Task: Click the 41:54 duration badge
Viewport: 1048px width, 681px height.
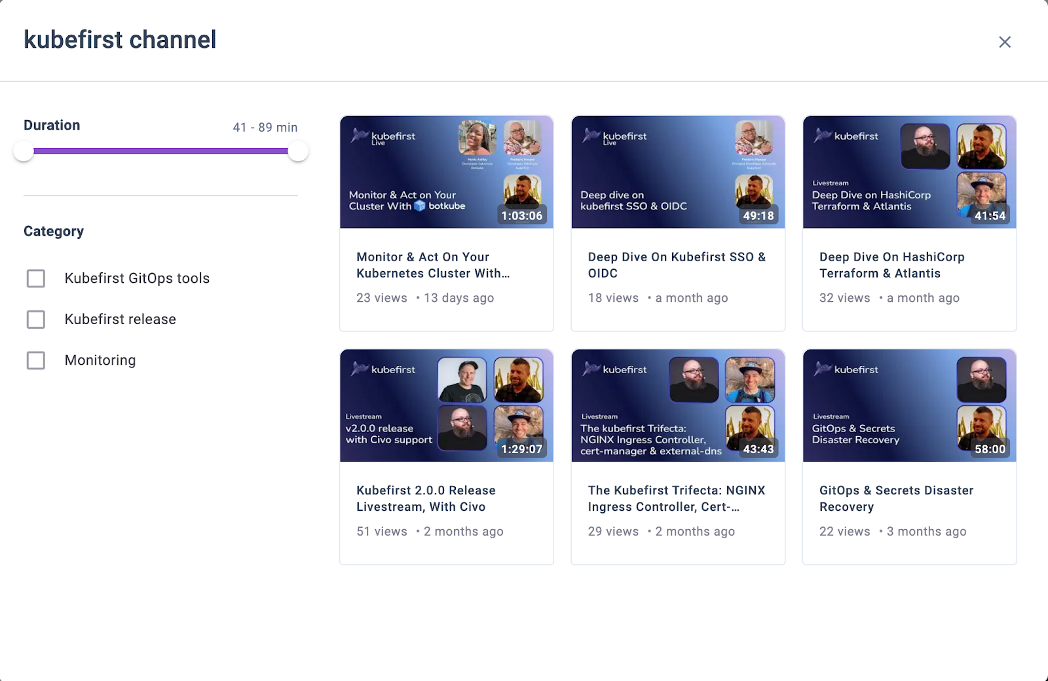Action: pyautogui.click(x=990, y=215)
